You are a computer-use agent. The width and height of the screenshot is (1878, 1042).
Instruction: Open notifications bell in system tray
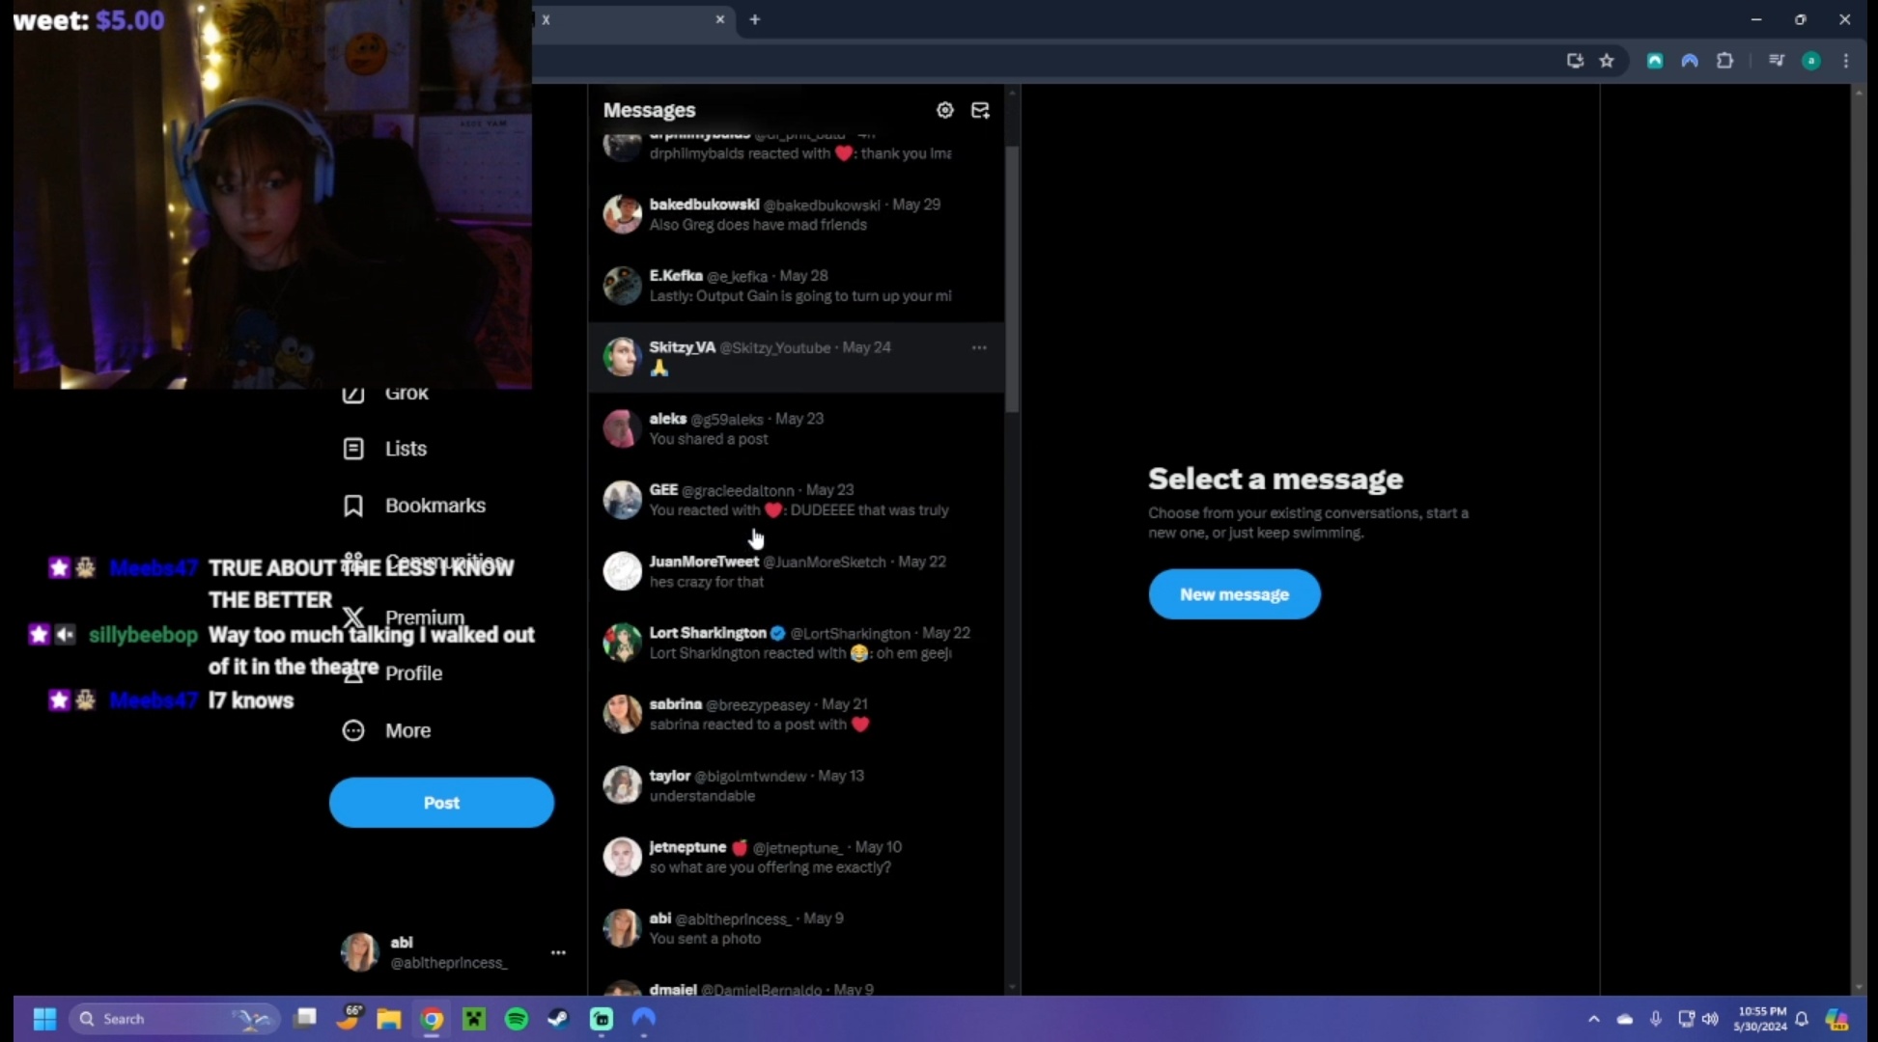coord(1802,1019)
